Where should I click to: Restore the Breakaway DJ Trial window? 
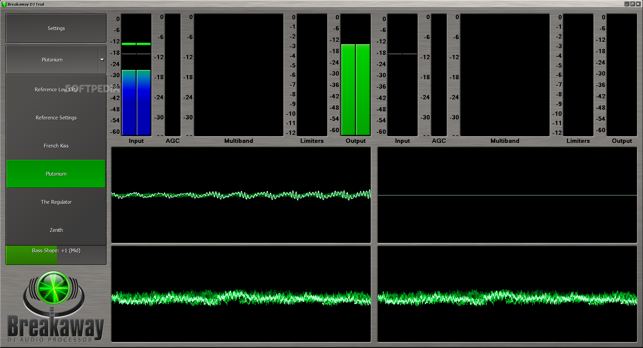point(632,4)
